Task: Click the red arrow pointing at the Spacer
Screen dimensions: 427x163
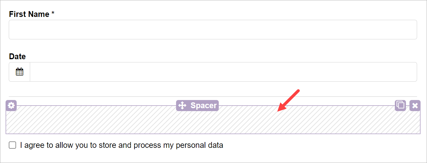Action: (x=288, y=100)
